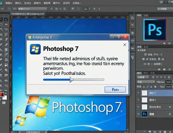This screenshot has height=133, width=173.
Task: Click the "Photoshop 7" heading inside the dialog
Action: point(61,49)
